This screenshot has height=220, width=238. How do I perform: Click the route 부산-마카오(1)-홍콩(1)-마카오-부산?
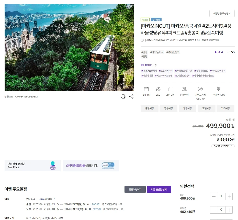[x=44, y=218]
